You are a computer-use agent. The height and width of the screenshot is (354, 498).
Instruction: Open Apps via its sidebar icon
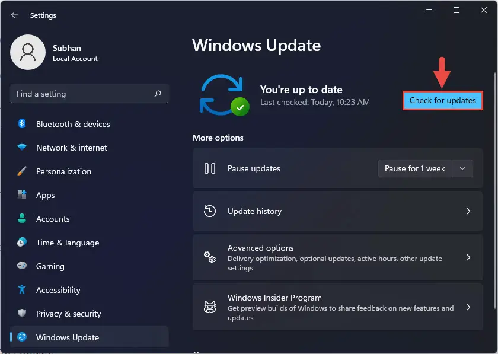(x=22, y=195)
